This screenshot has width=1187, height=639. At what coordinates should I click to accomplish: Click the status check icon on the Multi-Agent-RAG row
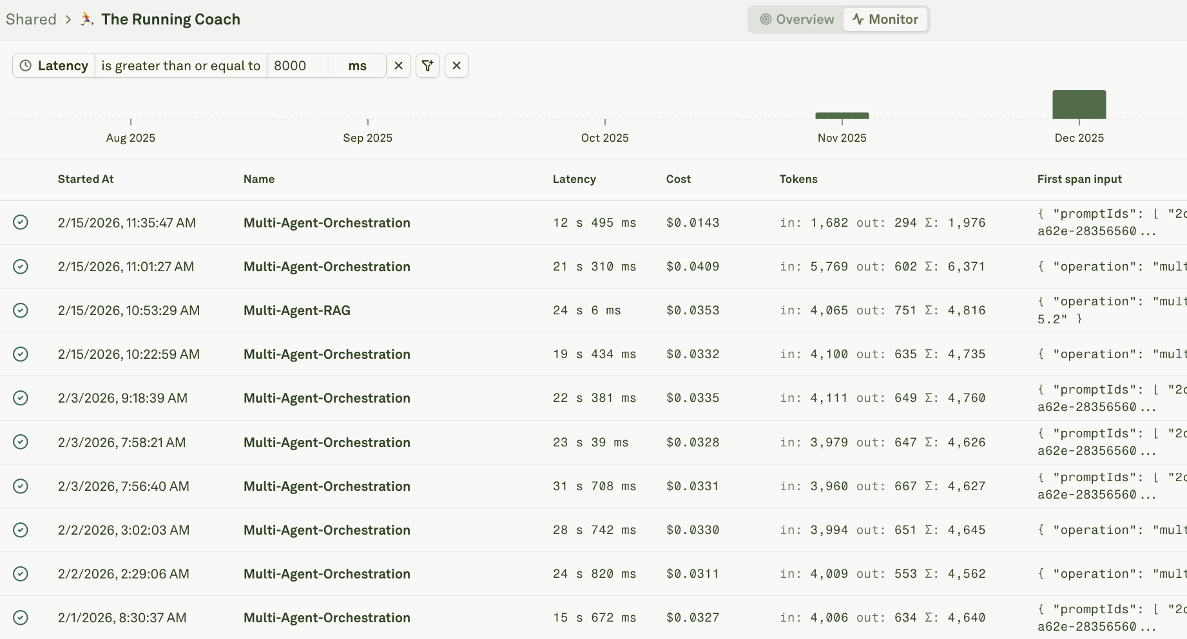(21, 310)
